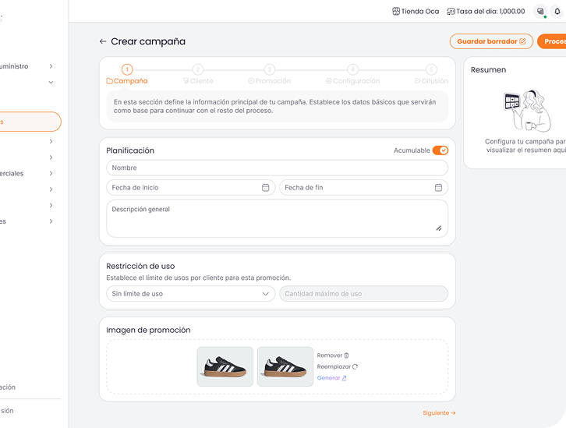This screenshot has height=428, width=566.
Task: Click the back arrow beside Crear campaña
Action: pos(103,41)
